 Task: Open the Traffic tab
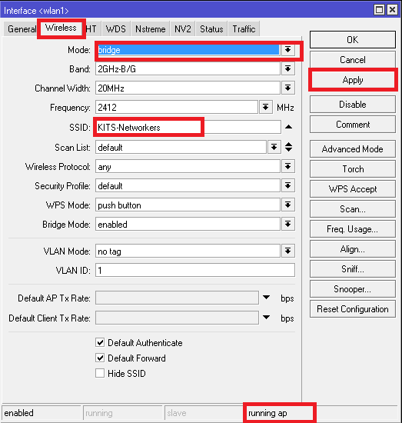[x=244, y=28]
